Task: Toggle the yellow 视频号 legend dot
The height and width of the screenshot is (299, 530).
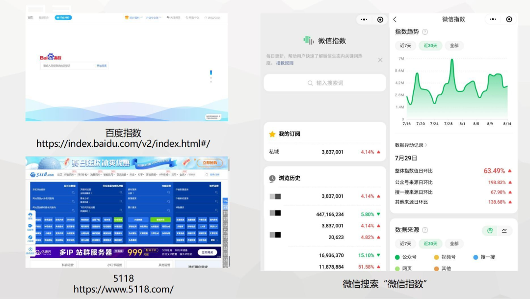Action: 436,257
